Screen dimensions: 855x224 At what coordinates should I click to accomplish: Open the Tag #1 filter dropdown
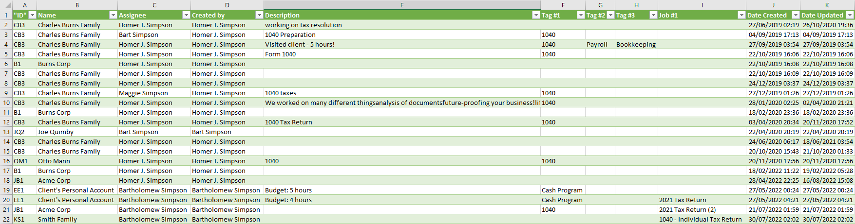pos(580,15)
